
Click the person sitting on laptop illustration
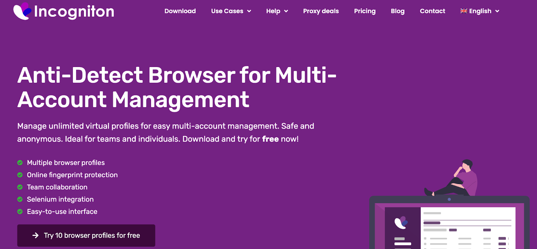point(451,178)
